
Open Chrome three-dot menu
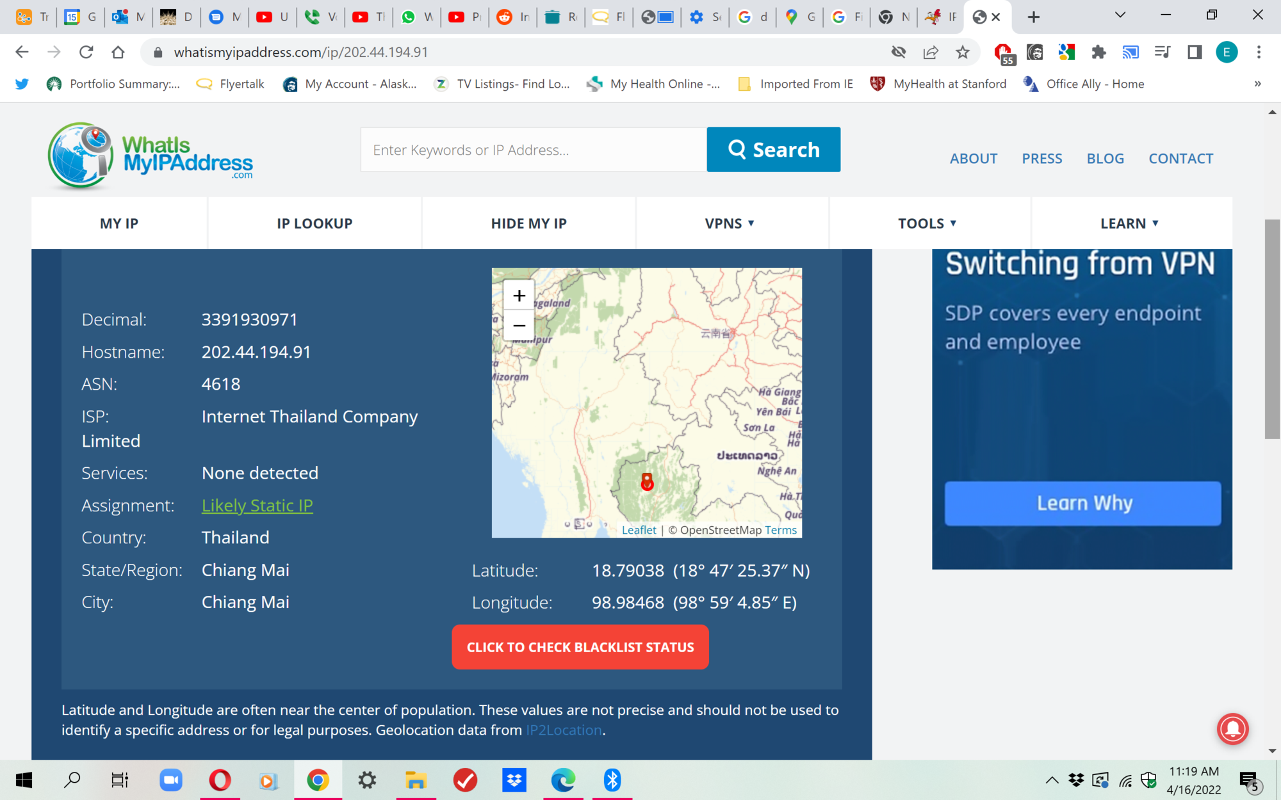(x=1259, y=52)
